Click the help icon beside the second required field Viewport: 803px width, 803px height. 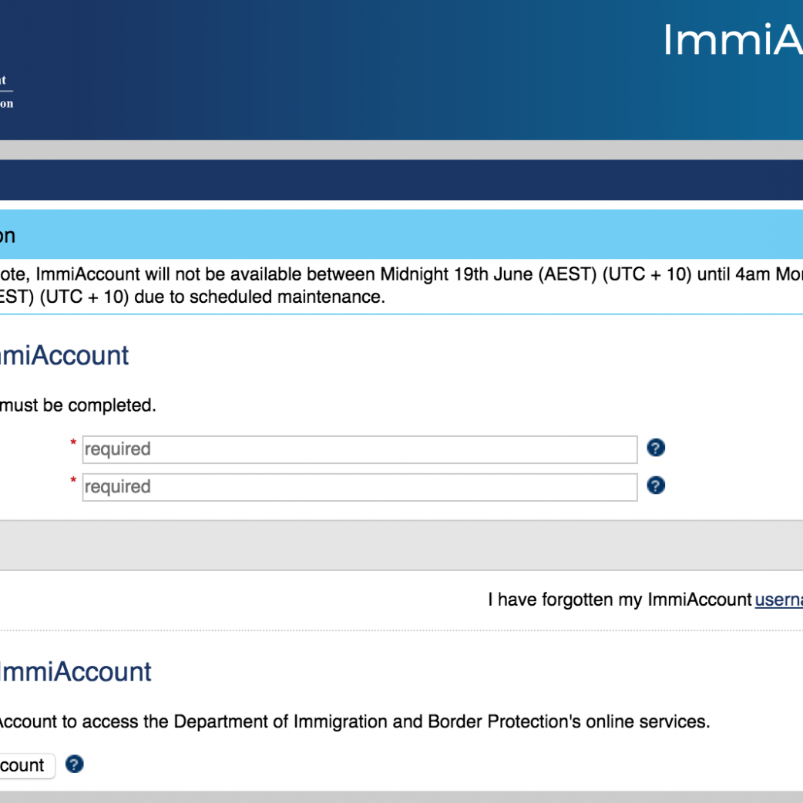[656, 485]
